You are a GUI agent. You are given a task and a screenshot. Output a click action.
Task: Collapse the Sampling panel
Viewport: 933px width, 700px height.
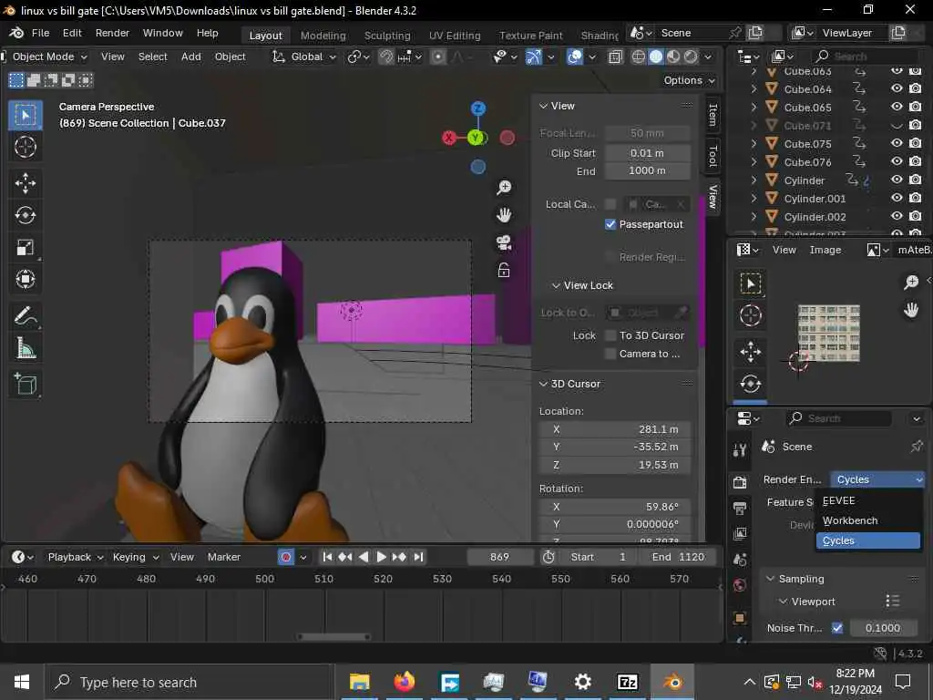771,579
